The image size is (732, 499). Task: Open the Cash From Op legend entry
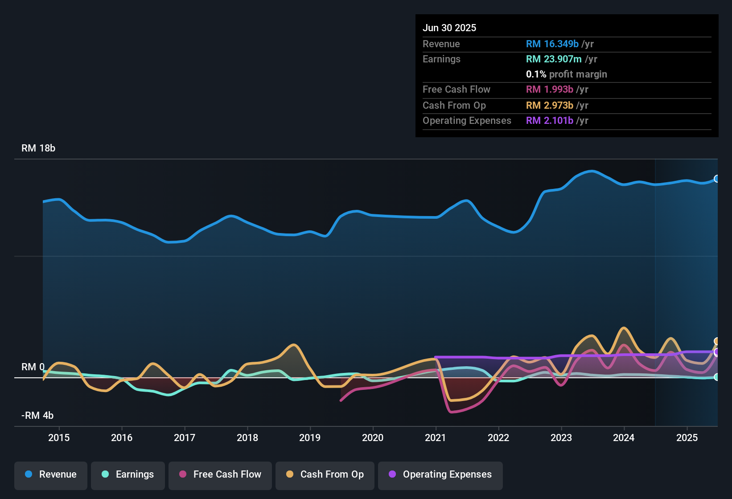tap(325, 474)
